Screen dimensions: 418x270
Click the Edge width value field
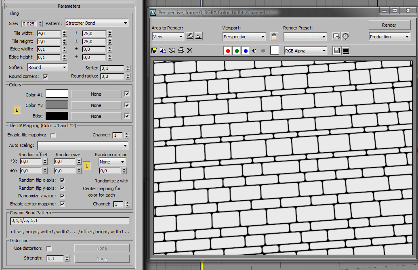coord(49,49)
